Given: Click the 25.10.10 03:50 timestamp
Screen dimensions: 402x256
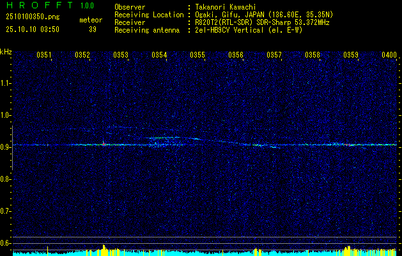Looking at the screenshot, I should click(33, 29).
